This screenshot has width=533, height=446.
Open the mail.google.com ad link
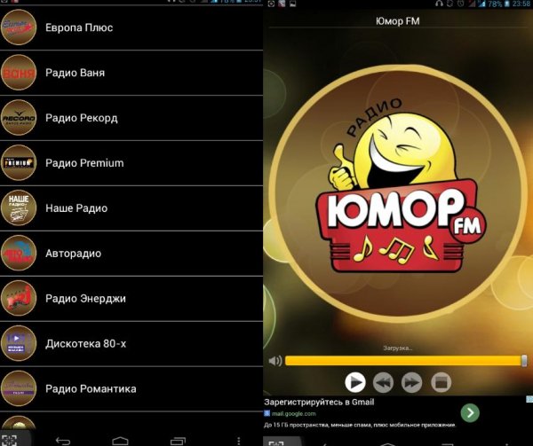(x=293, y=413)
